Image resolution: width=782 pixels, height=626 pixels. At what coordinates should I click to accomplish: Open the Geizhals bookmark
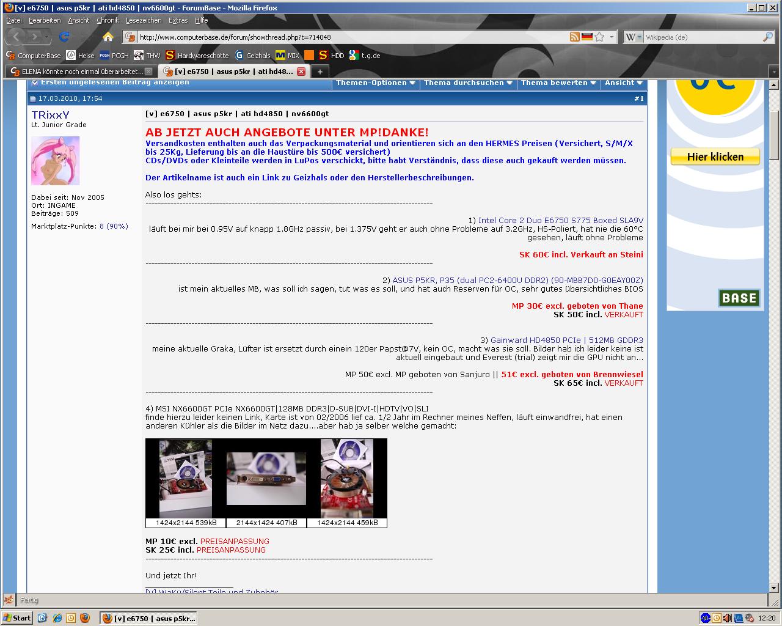pos(252,56)
